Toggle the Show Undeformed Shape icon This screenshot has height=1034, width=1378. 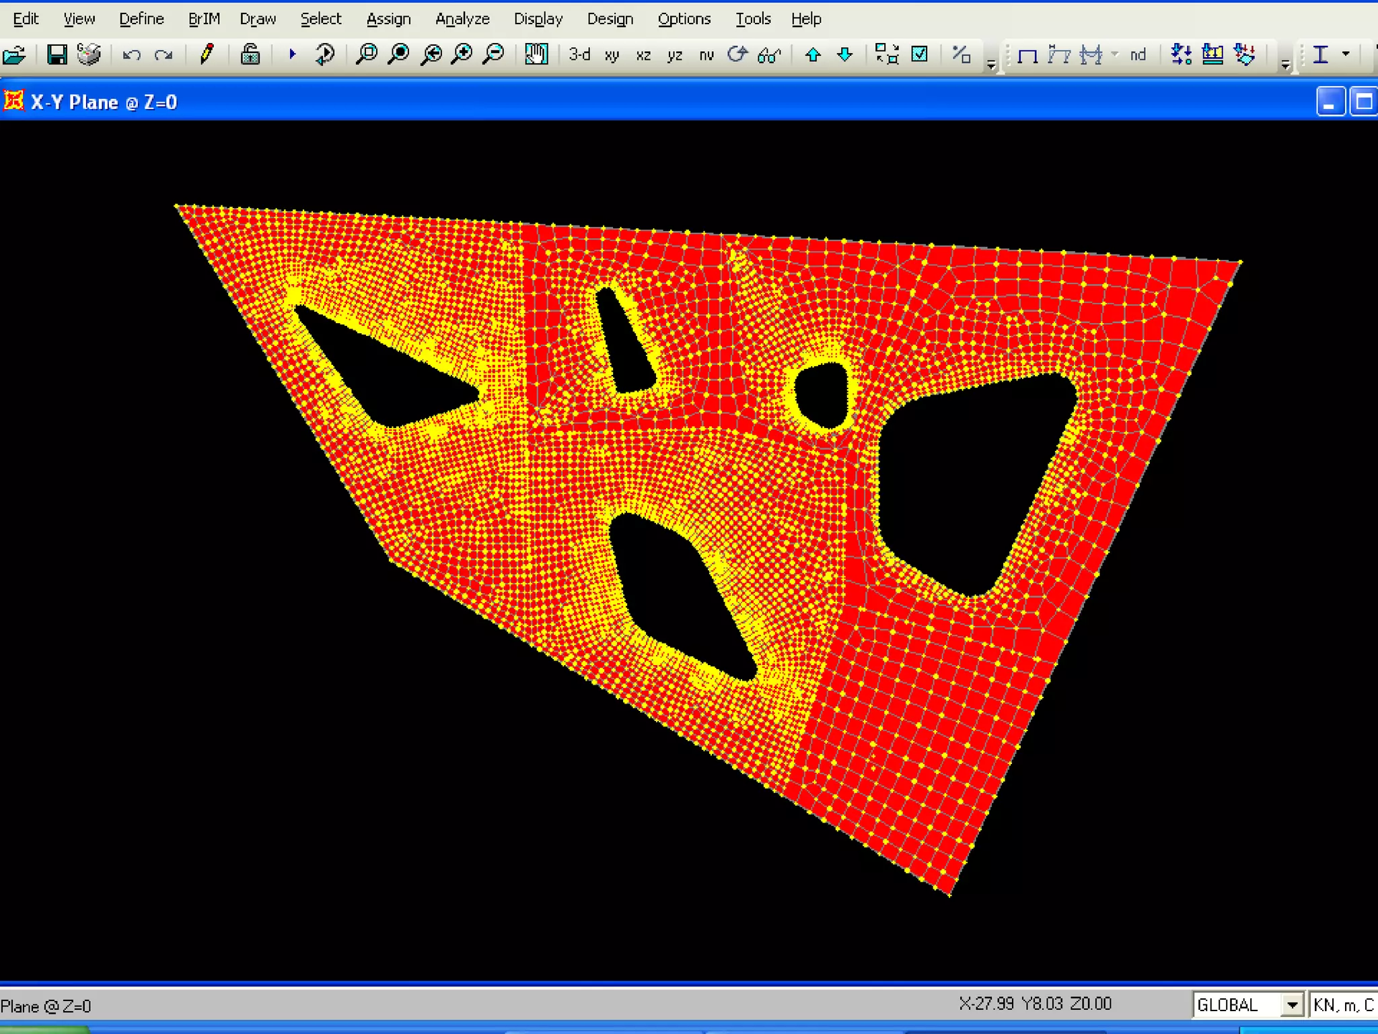pos(1027,55)
